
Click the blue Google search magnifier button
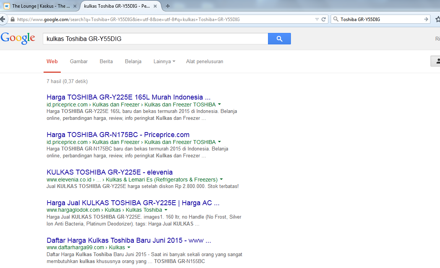tap(279, 39)
